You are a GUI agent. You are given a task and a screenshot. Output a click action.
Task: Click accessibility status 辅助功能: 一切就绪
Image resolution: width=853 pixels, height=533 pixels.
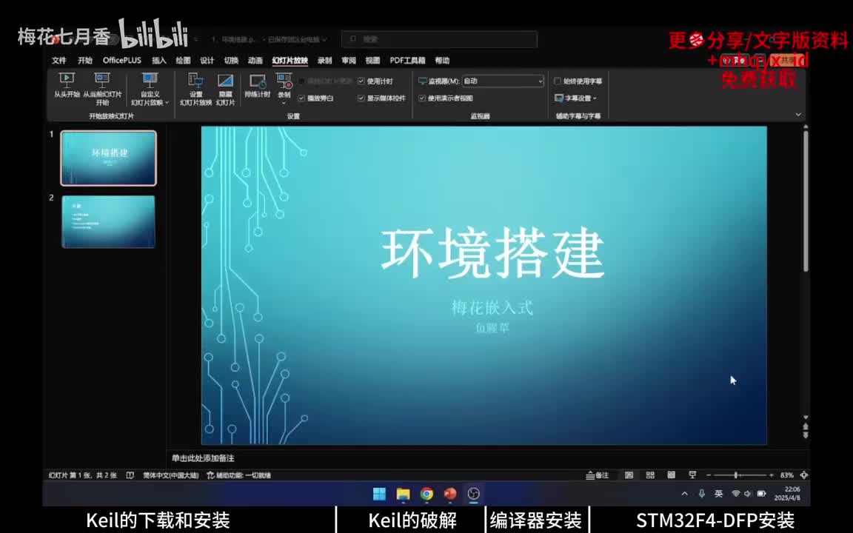239,475
